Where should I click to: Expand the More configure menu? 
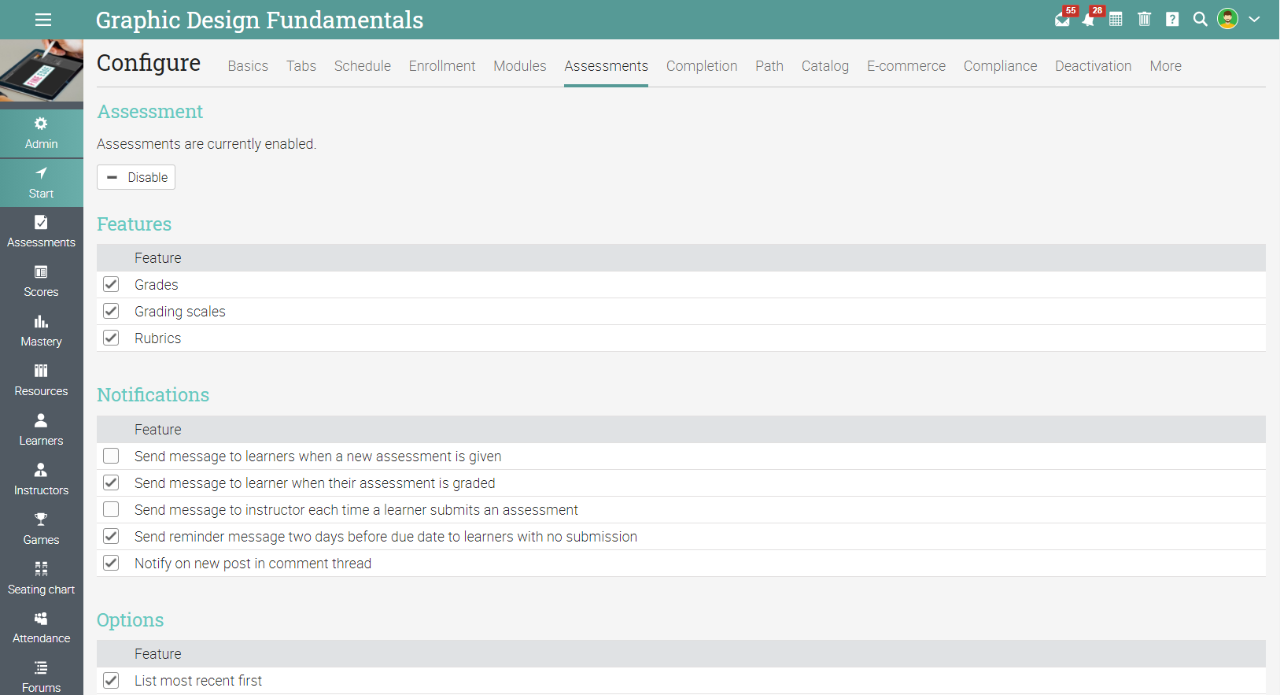[1165, 66]
